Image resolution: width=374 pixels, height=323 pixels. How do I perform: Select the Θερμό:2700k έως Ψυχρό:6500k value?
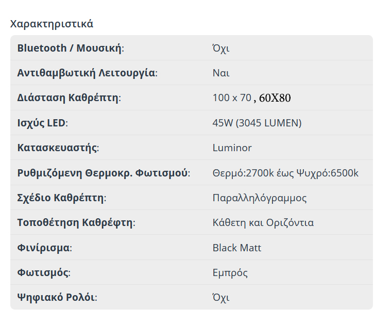285,172
